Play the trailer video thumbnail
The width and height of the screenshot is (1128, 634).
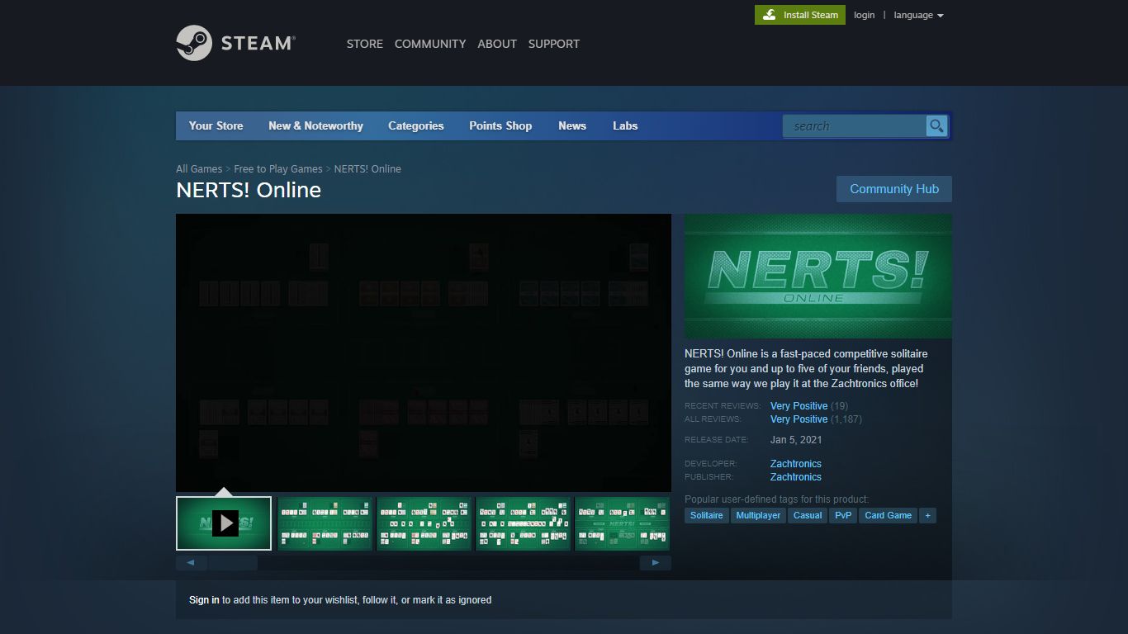pos(224,523)
